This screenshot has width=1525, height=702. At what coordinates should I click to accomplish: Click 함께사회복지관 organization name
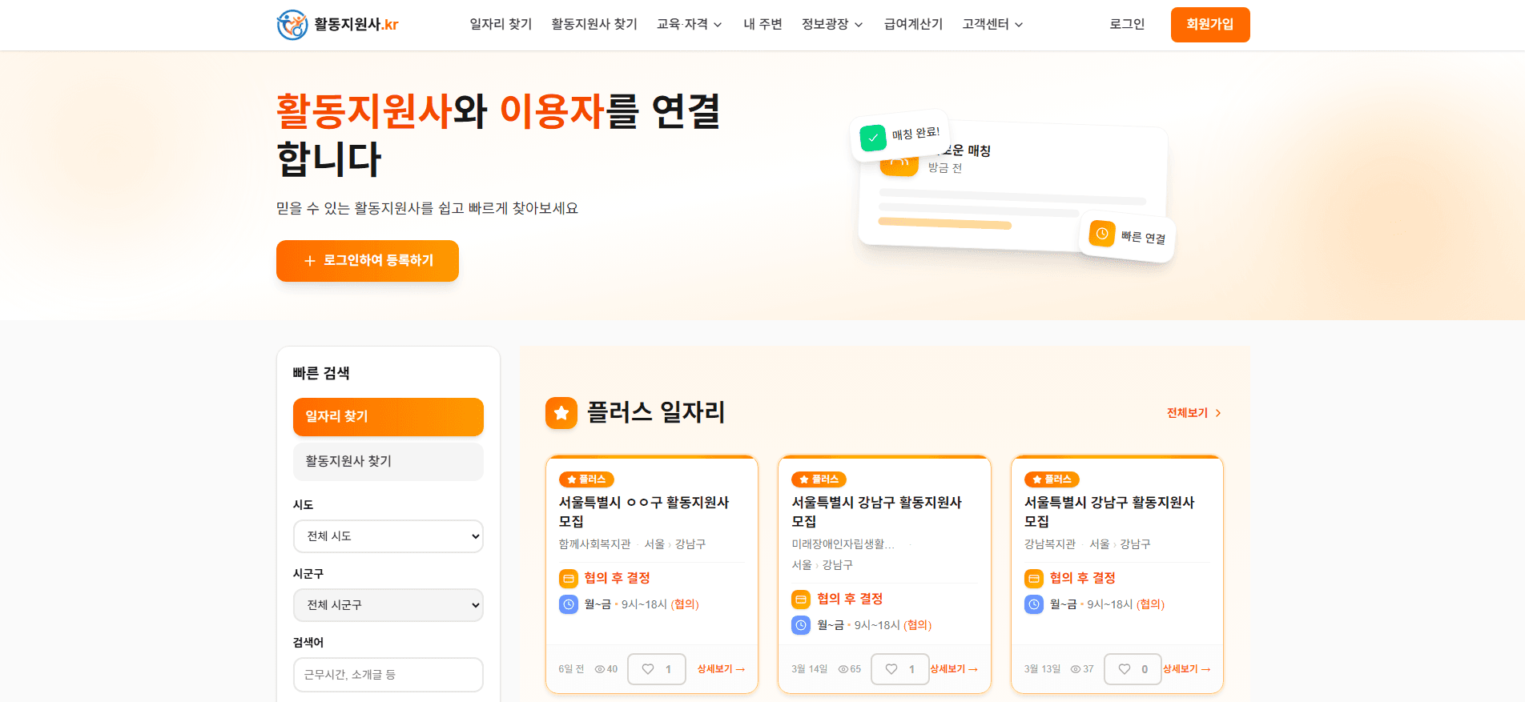[594, 544]
